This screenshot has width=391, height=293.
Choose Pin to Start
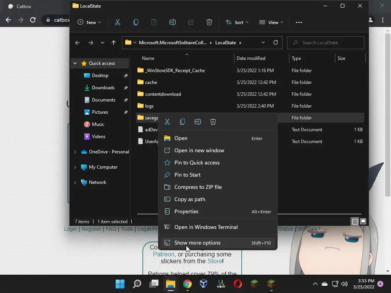pos(218,175)
